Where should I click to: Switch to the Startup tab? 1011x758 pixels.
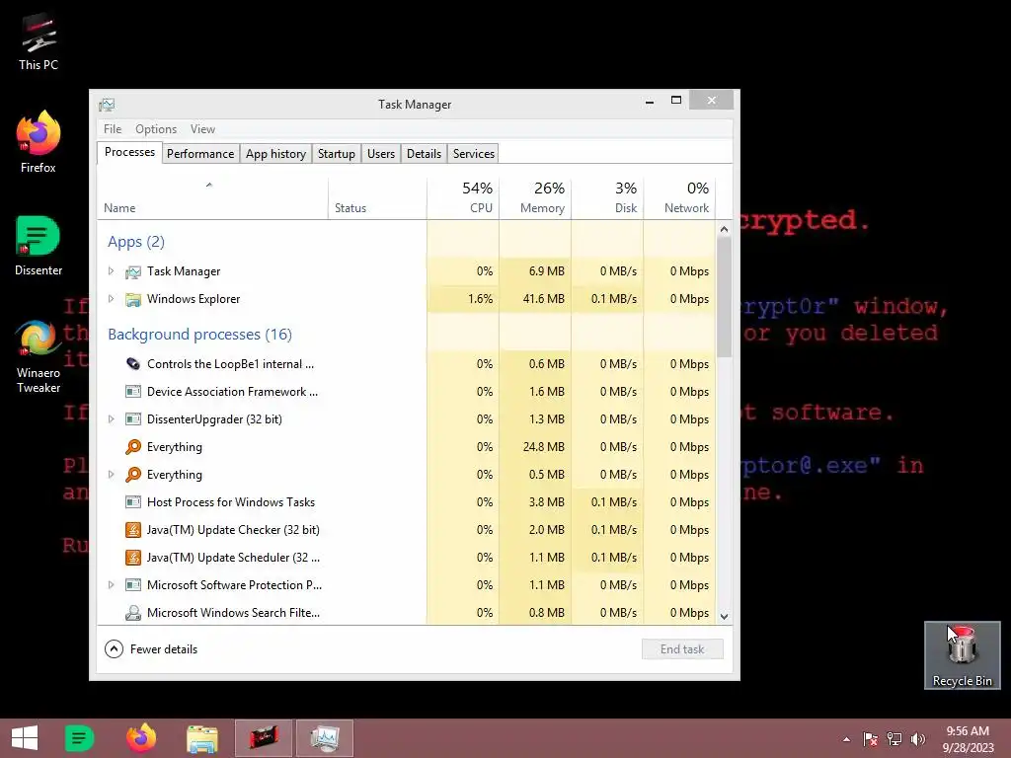pos(337,153)
